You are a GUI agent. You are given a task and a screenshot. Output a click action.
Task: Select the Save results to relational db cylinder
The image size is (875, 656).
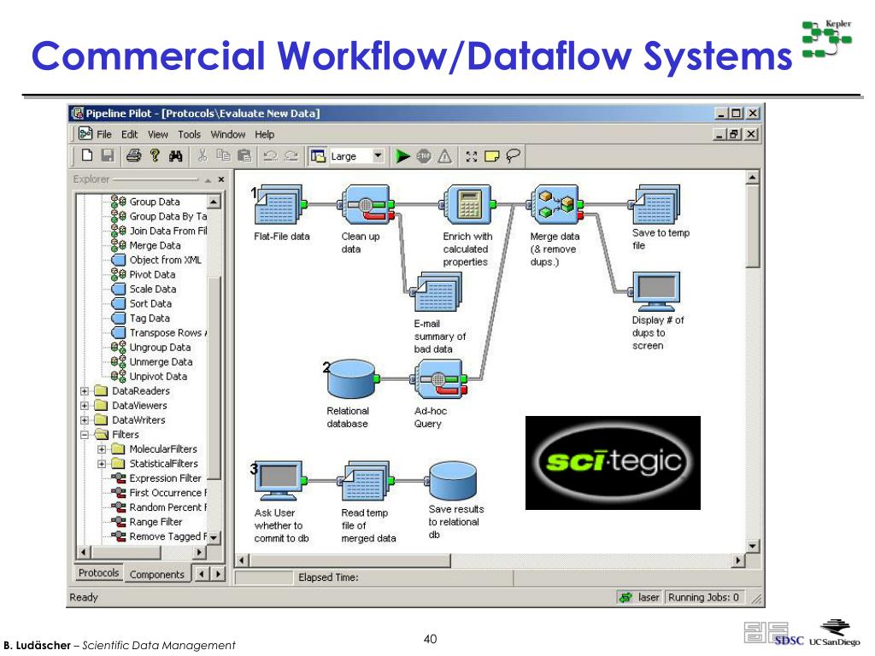click(x=452, y=481)
